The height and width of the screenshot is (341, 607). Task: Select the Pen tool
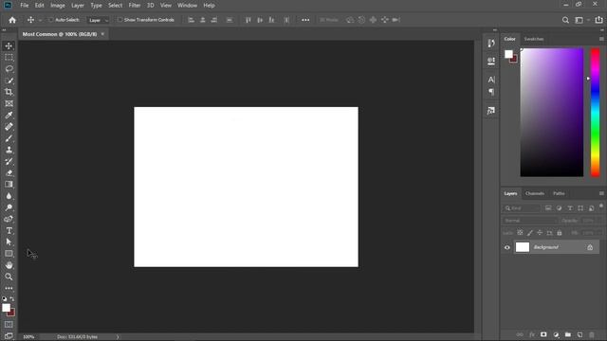[x=9, y=219]
